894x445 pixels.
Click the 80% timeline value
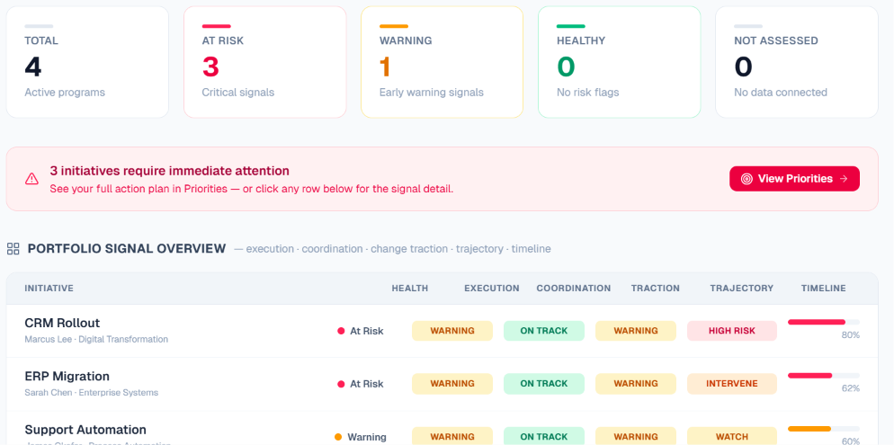[x=850, y=335]
